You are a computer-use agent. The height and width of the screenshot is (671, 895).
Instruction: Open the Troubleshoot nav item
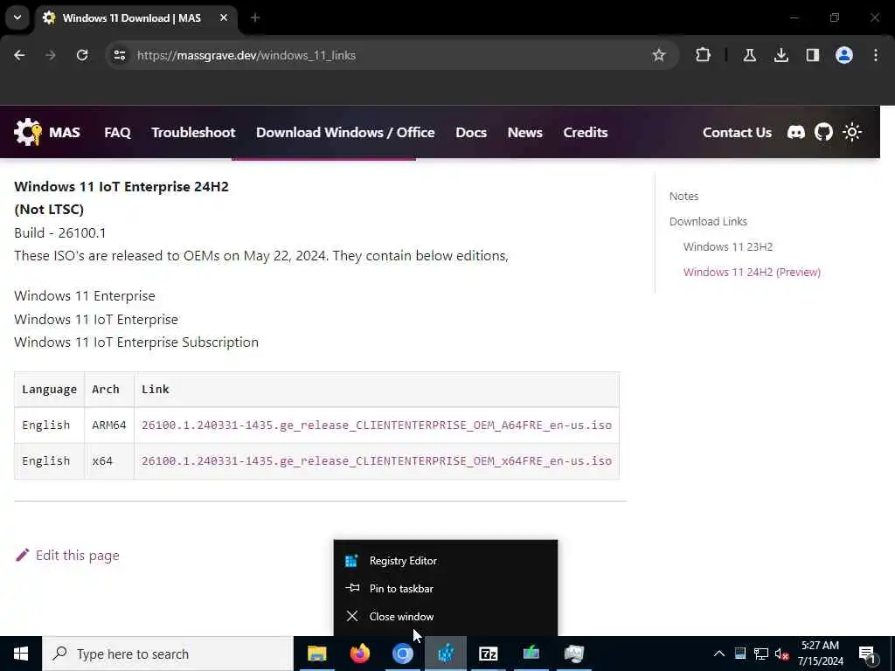click(x=193, y=133)
